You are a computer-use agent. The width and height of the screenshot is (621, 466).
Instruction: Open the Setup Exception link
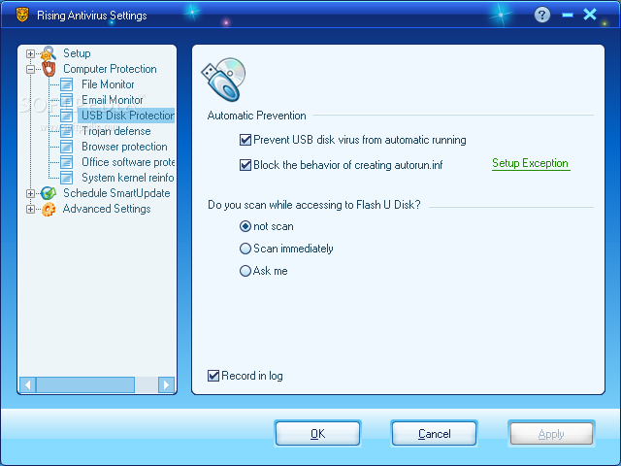[x=531, y=163]
